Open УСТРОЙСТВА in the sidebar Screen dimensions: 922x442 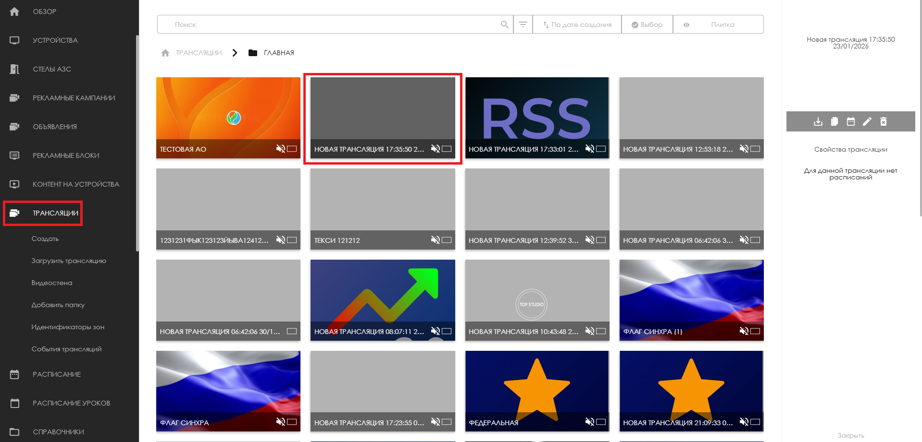point(55,40)
